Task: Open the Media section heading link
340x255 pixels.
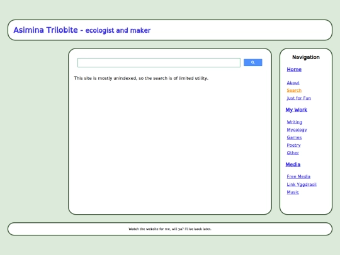Action: click(293, 164)
